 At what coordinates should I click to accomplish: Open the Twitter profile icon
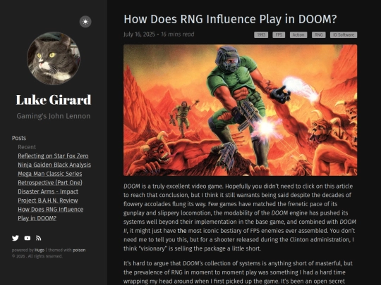click(16, 238)
